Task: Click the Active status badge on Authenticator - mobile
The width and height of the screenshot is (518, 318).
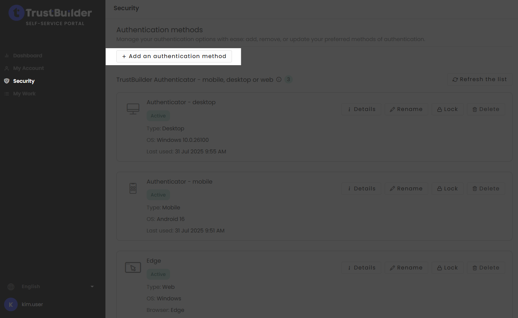Action: (x=158, y=194)
